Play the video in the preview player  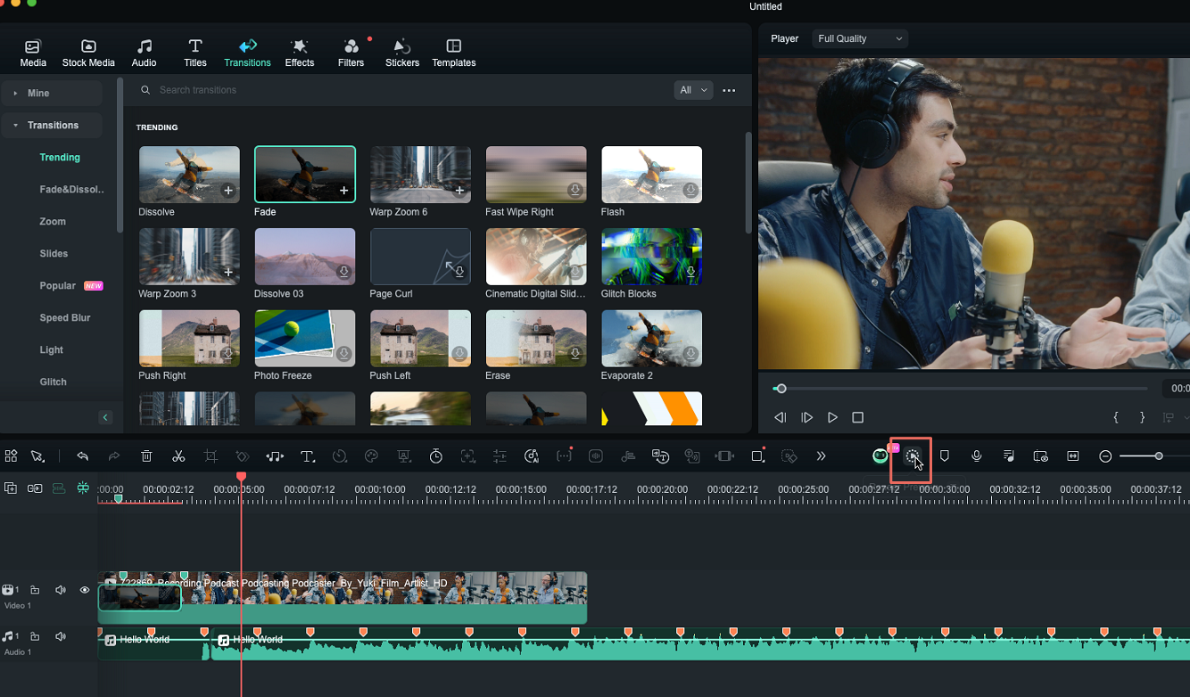tap(832, 416)
